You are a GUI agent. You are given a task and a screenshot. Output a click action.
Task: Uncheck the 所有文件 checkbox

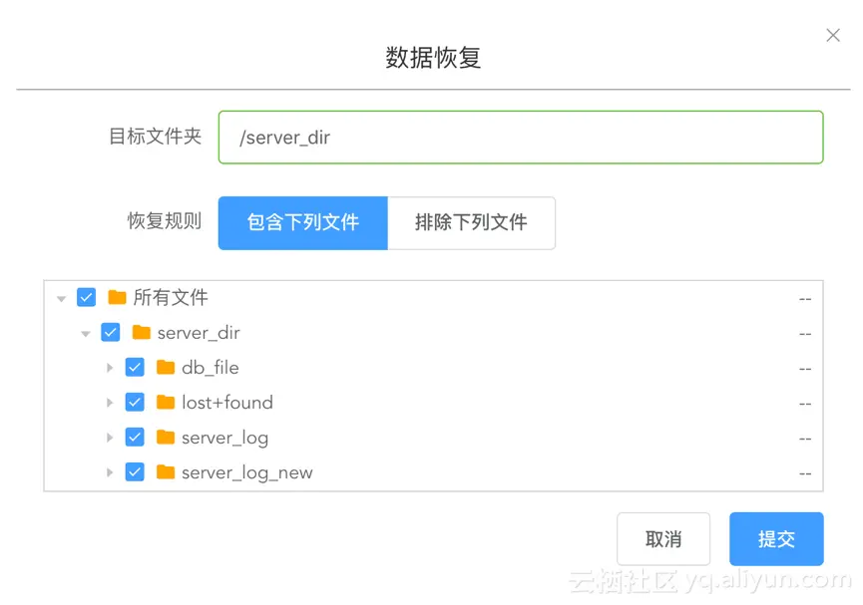(87, 297)
